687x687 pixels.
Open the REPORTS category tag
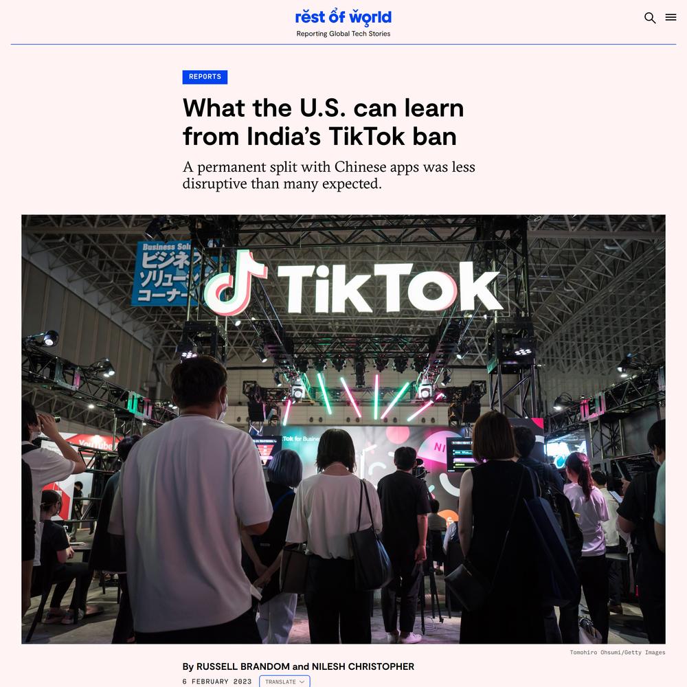click(205, 77)
